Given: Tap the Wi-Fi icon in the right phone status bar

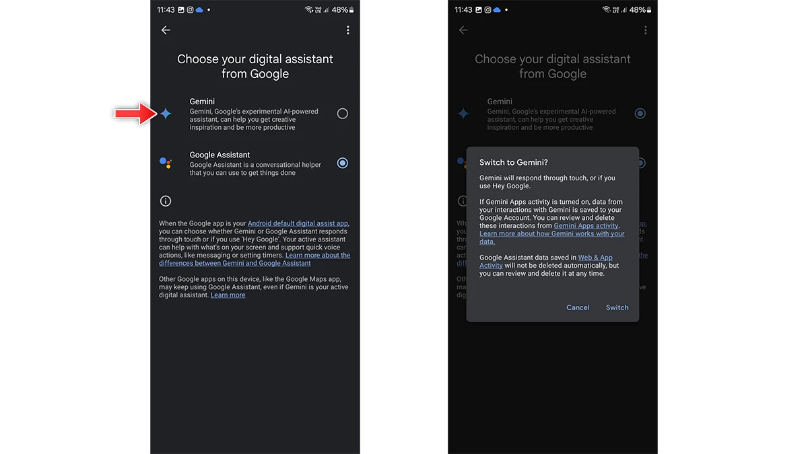Looking at the screenshot, I should 607,10.
